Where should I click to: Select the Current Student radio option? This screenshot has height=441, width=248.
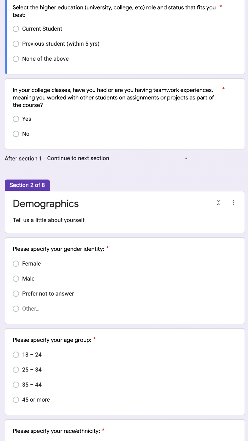pos(16,29)
